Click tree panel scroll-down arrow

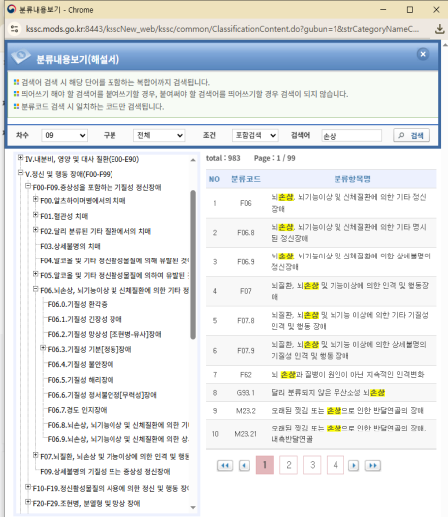pos(193,507)
